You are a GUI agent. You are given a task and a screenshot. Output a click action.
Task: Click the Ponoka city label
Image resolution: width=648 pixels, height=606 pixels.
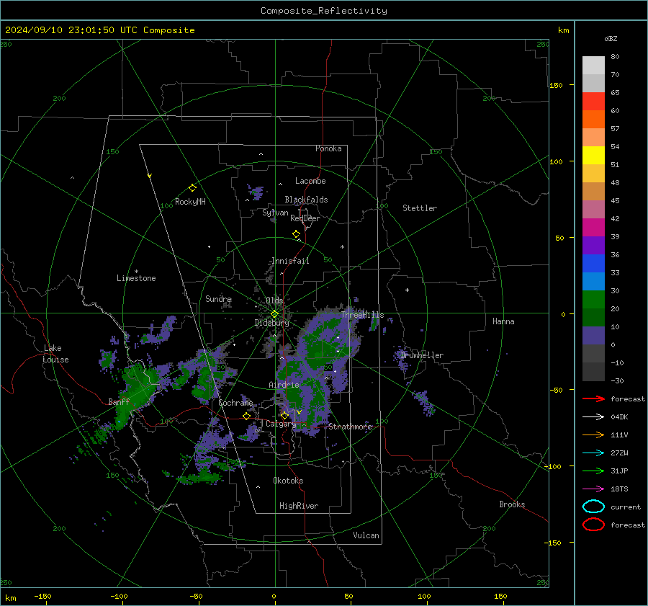point(328,148)
